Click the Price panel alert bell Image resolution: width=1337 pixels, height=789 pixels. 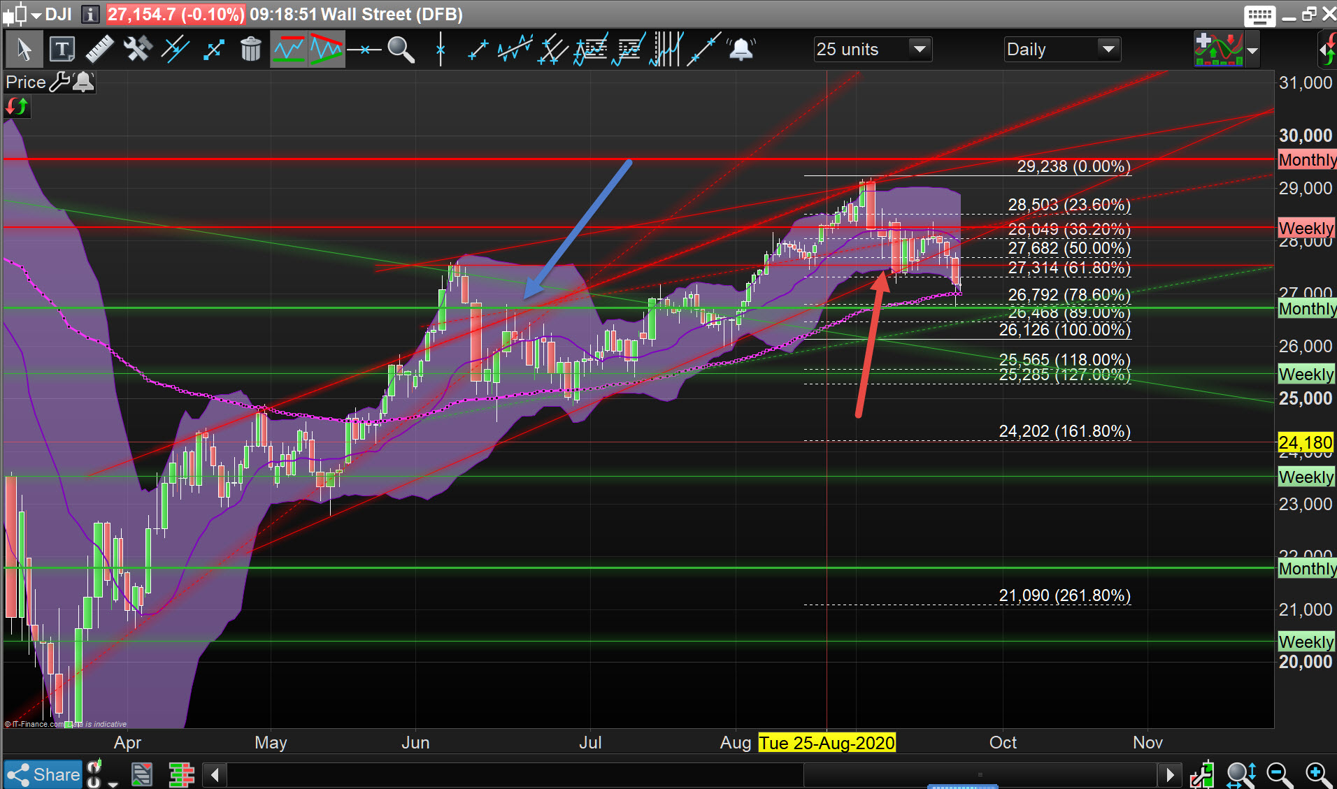tap(83, 82)
